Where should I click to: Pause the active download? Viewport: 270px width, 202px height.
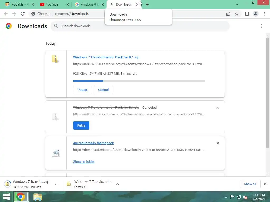click(x=82, y=90)
